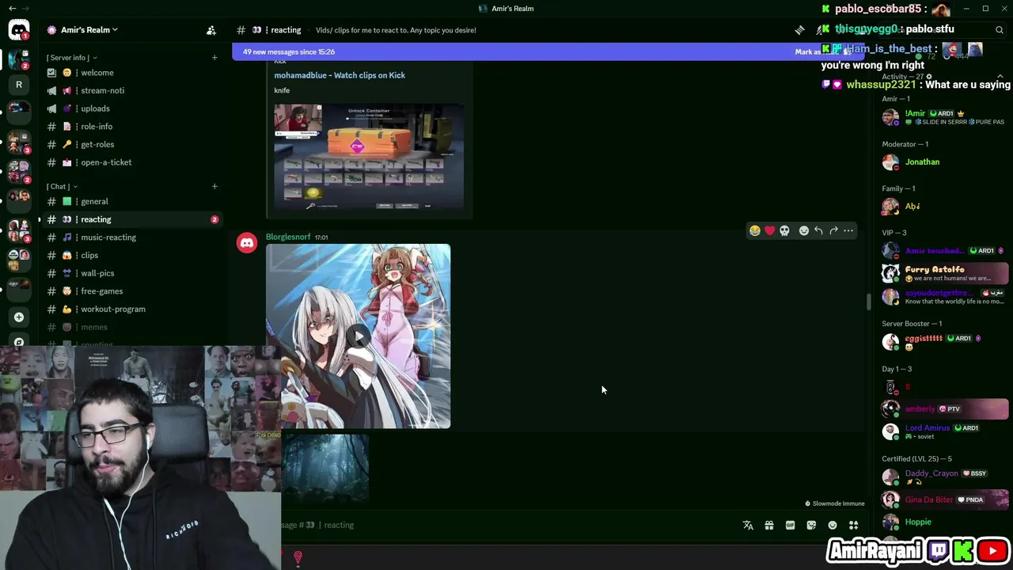Open the apps launcher icon

[x=853, y=525]
